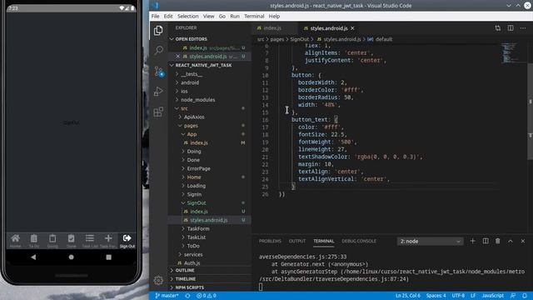Close the styles.android.js tab

352,28
